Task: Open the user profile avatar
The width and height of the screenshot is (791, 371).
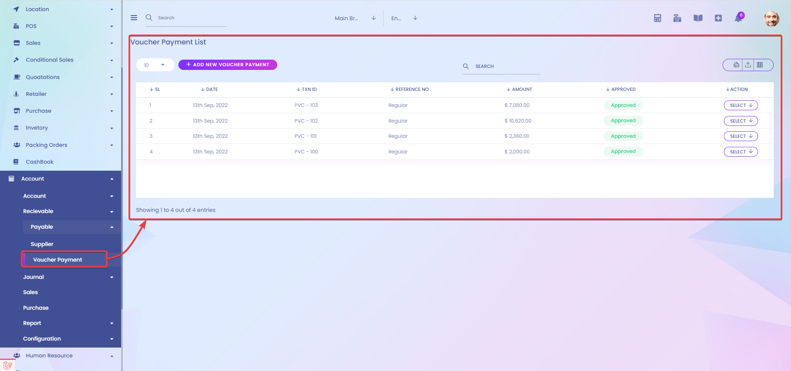Action: point(771,19)
